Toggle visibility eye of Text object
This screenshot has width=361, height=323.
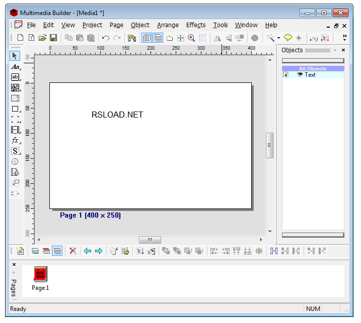(x=300, y=75)
